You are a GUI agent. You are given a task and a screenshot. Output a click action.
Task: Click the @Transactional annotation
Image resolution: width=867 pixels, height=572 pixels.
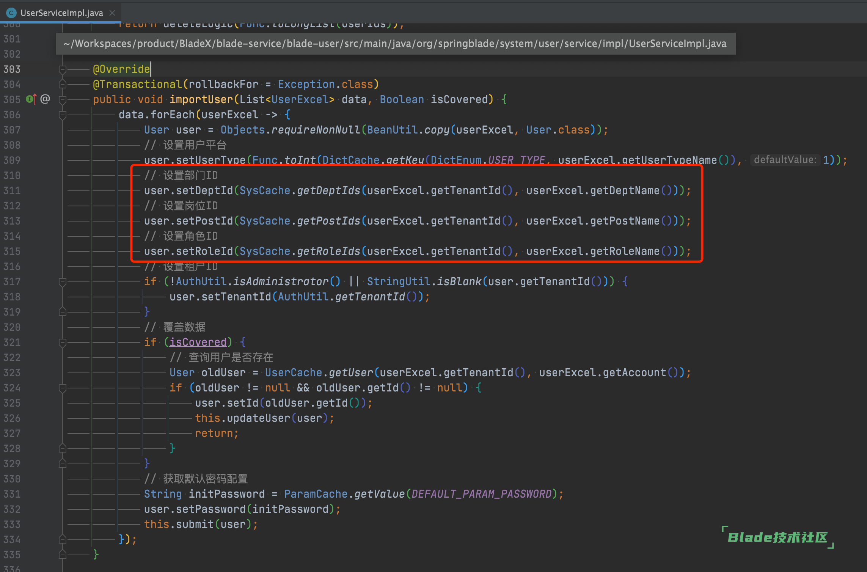[x=138, y=84]
